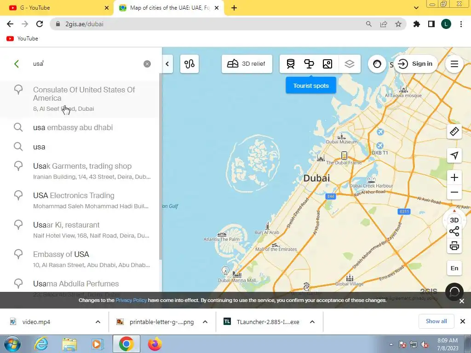The image size is (471, 353).
Task: Open the tab search dropdown arrow
Action: 416,8
